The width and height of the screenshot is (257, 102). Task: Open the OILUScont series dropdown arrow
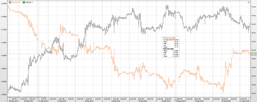20,2
